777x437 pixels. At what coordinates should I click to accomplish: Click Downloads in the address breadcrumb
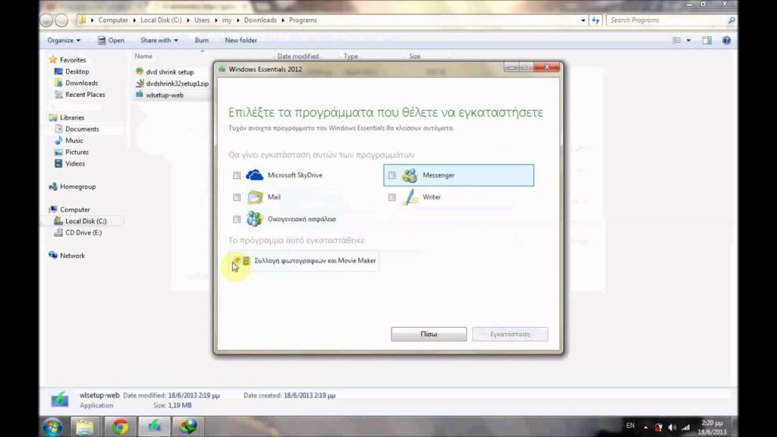(260, 20)
